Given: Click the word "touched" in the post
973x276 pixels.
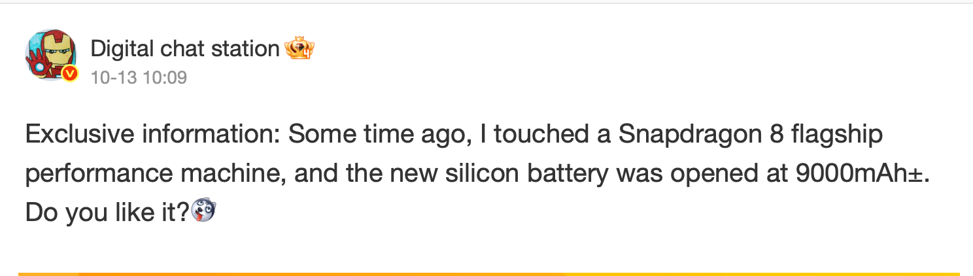Looking at the screenshot, I should click(x=537, y=135).
